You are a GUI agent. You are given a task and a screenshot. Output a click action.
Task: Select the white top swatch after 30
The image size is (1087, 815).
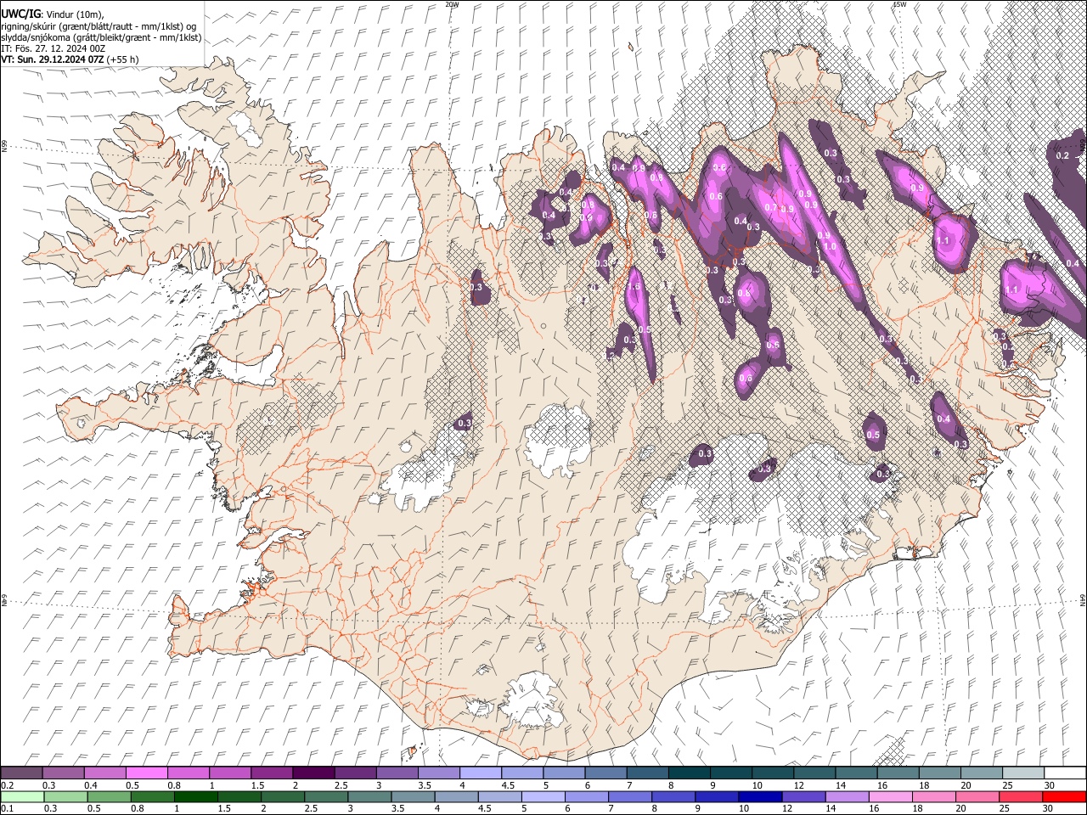[x=1063, y=773]
